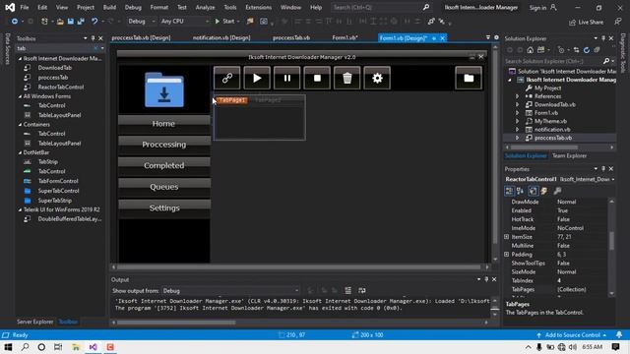This screenshot has width=630, height=354.
Task: Select SuperTabControl in the Toolbox
Action: (58, 191)
